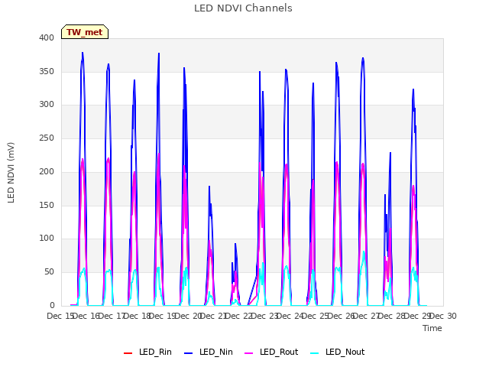Click the Dec 27 LED_Nout cyan peak

[x=364, y=252]
